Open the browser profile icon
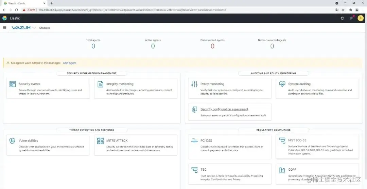Image resolution: width=367 pixels, height=189 pixels. point(357,10)
